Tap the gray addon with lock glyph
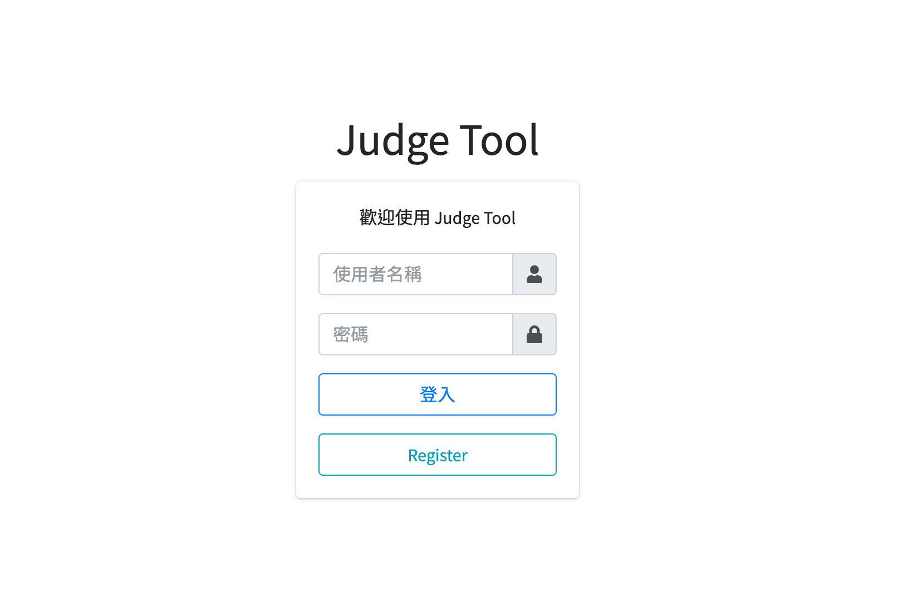This screenshot has height=605, width=903. click(x=534, y=334)
